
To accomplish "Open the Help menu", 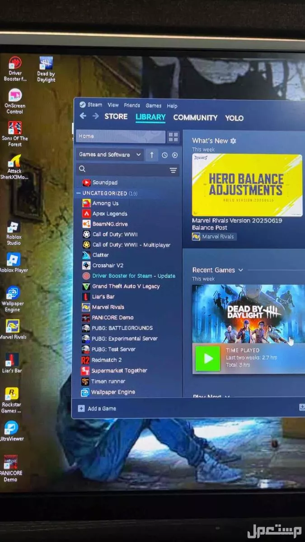I will pos(172,106).
